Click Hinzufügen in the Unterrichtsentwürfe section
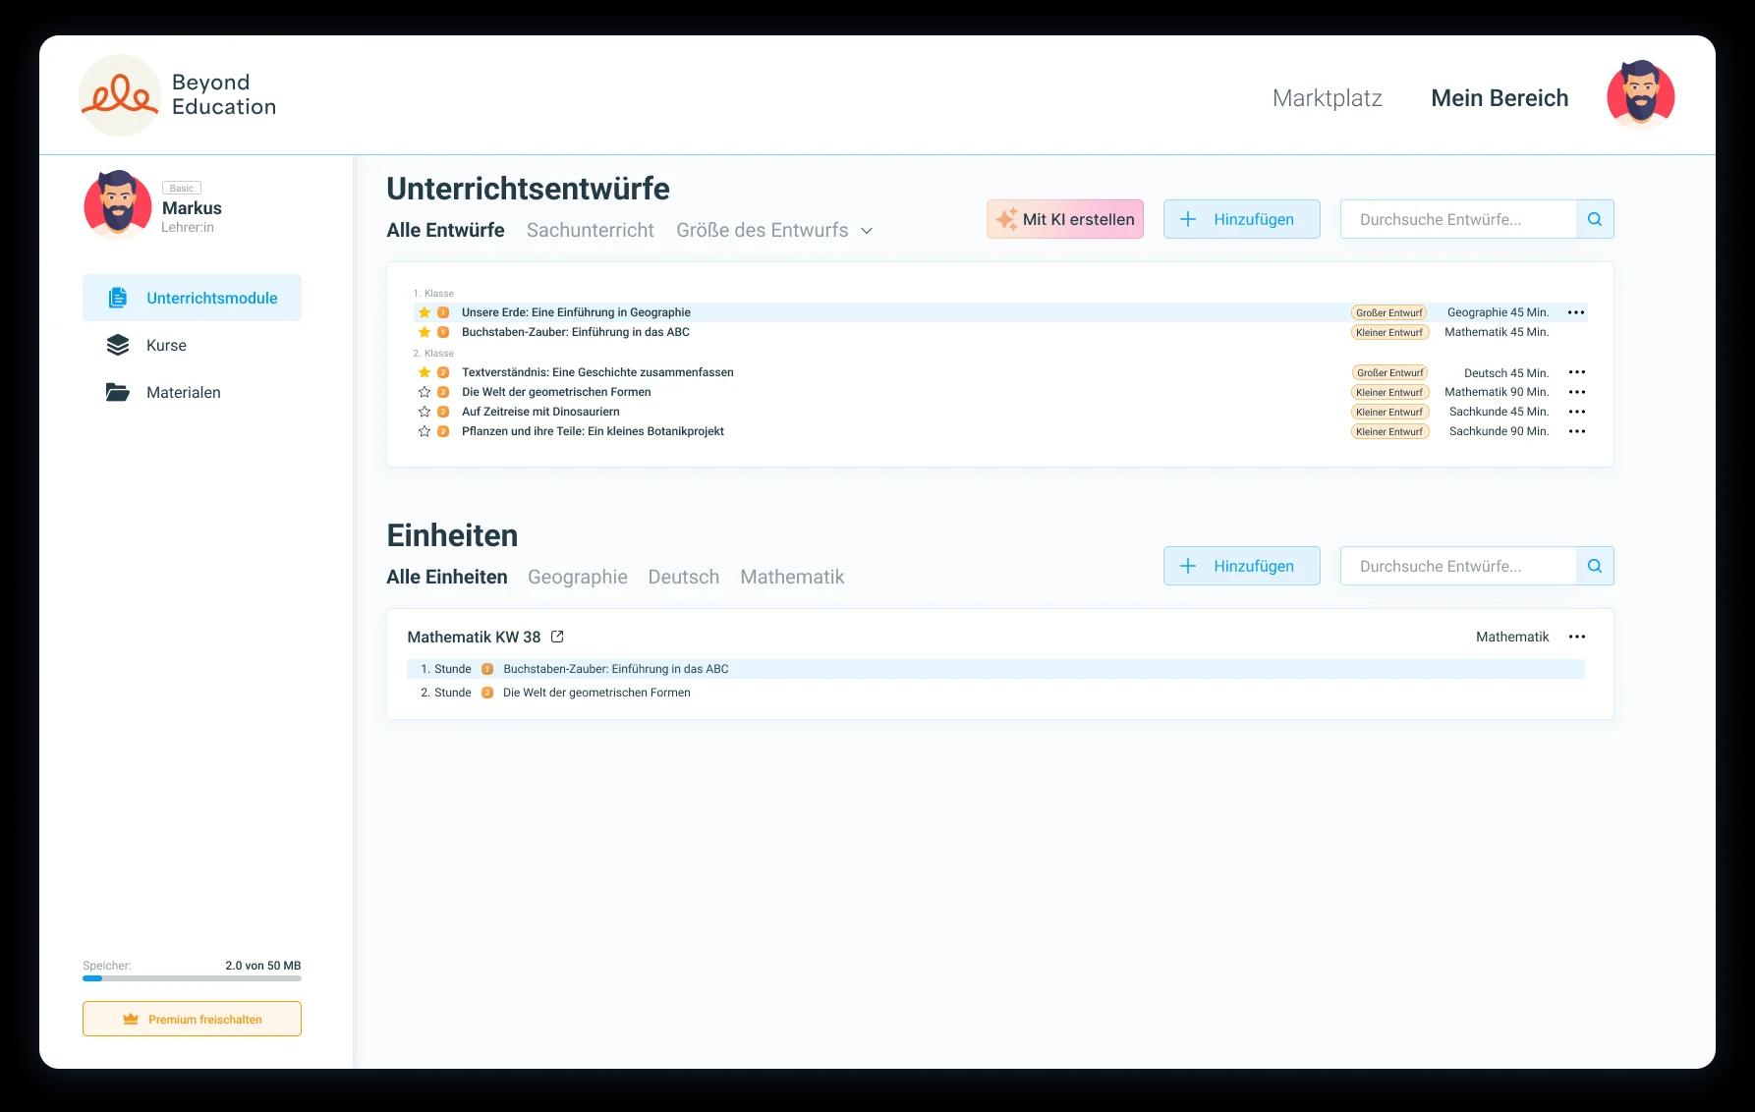Image resolution: width=1755 pixels, height=1112 pixels. click(1242, 219)
